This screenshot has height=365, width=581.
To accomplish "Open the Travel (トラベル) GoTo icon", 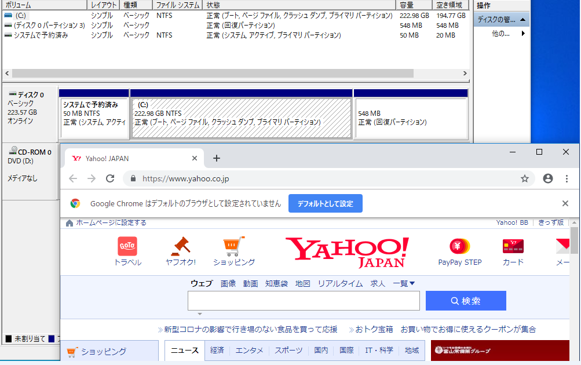I will (127, 246).
